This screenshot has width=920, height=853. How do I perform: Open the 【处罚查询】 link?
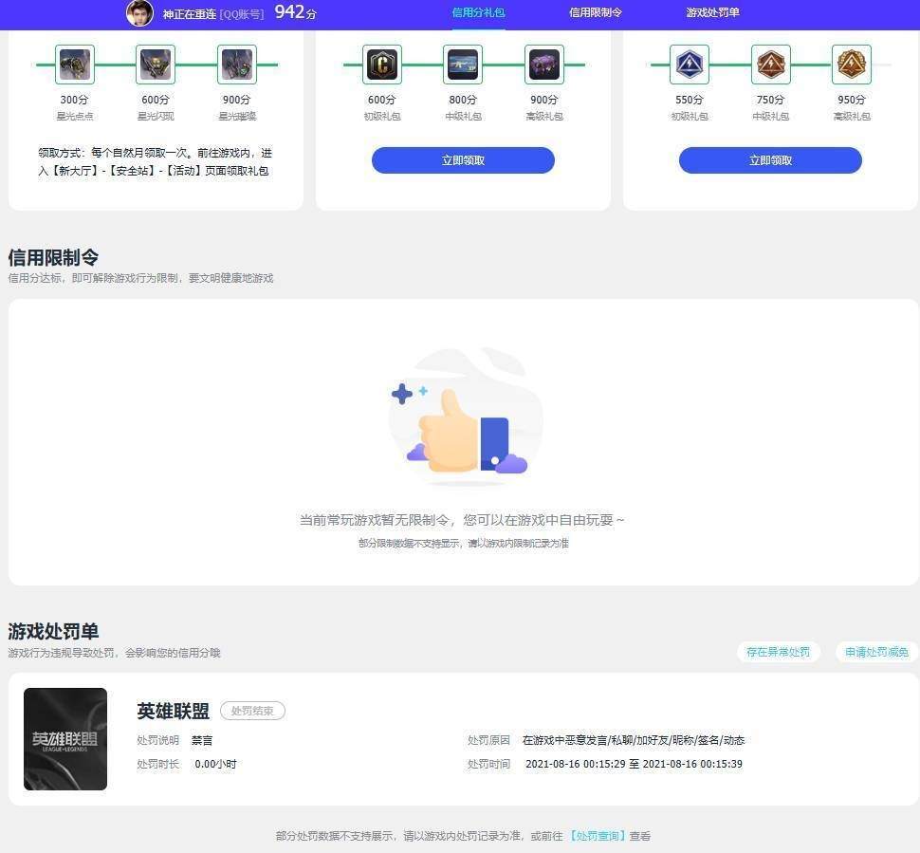pyautogui.click(x=596, y=835)
